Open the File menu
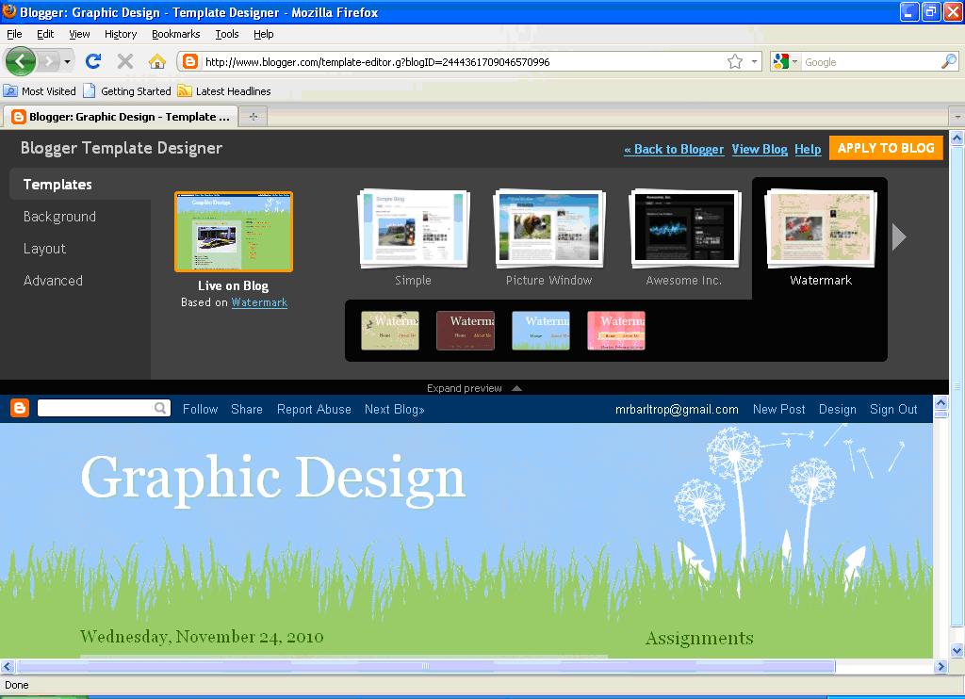965x699 pixels. coord(14,34)
